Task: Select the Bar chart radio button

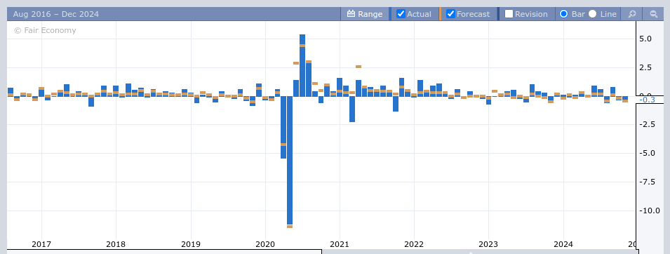Action: pyautogui.click(x=563, y=14)
